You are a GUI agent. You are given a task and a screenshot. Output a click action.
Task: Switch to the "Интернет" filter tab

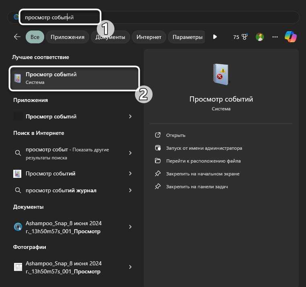point(149,37)
